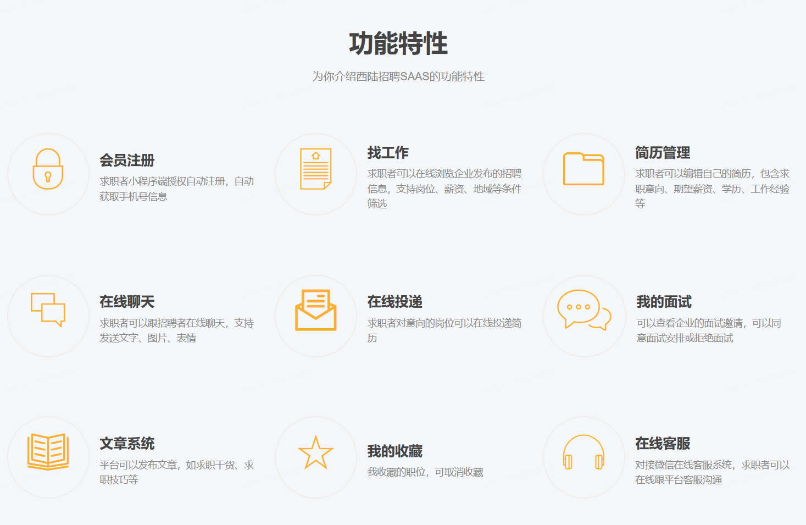Click description 求职者可以在线浏览企业发布的招聘信息
Viewport: 806px width, 525px height.
pos(444,189)
